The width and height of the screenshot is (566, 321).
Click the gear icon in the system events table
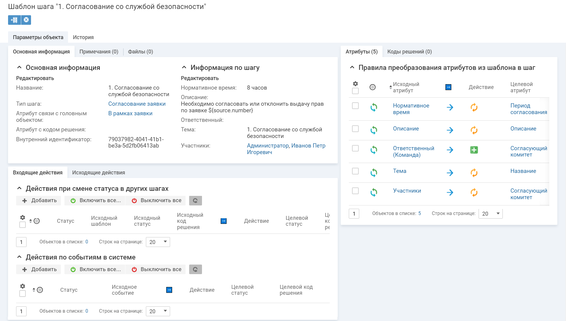point(22,286)
